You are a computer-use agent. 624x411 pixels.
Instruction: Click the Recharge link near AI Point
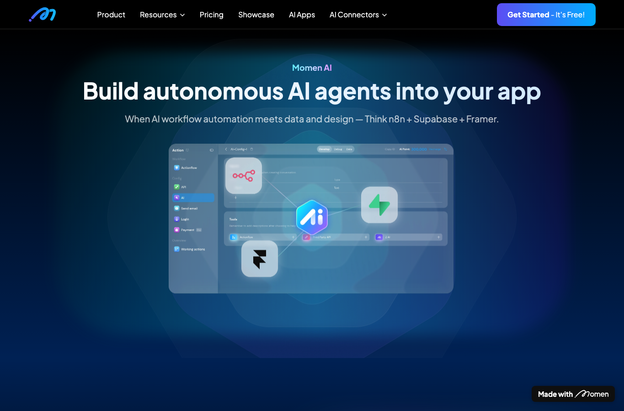[x=435, y=149]
